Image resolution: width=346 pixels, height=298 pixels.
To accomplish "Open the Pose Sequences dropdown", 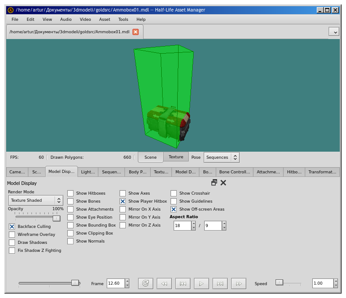I will tap(222, 157).
